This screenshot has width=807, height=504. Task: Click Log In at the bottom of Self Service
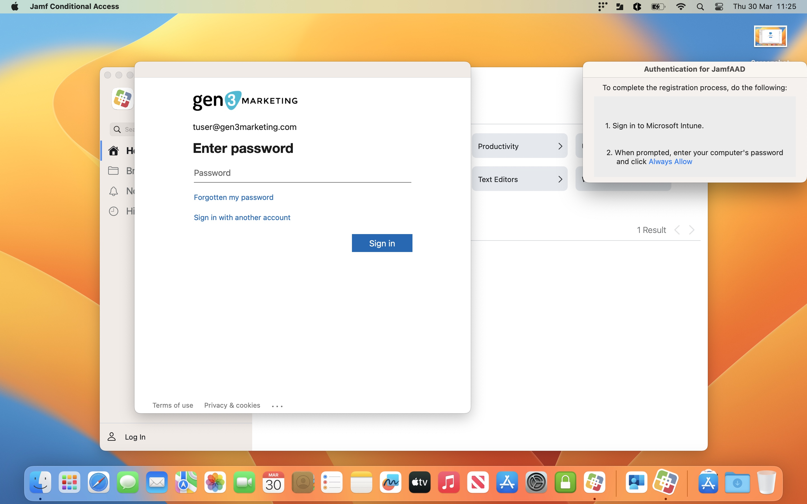[135, 437]
